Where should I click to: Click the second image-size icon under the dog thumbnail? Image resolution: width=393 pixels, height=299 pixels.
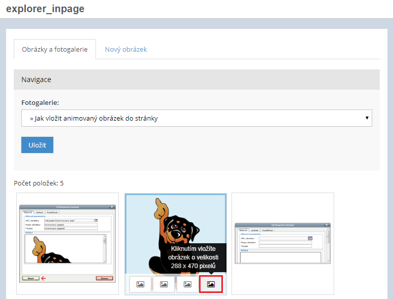pos(164,284)
